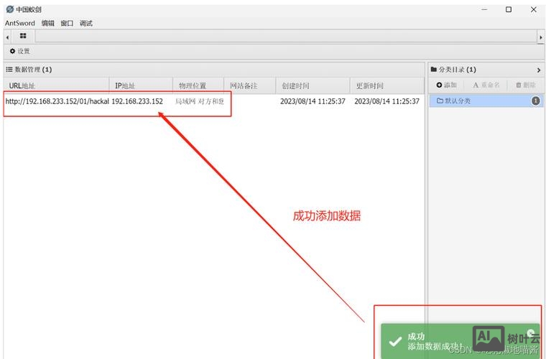The width and height of the screenshot is (546, 359).
Task: Sort by IP地址 column header
Action: [141, 85]
